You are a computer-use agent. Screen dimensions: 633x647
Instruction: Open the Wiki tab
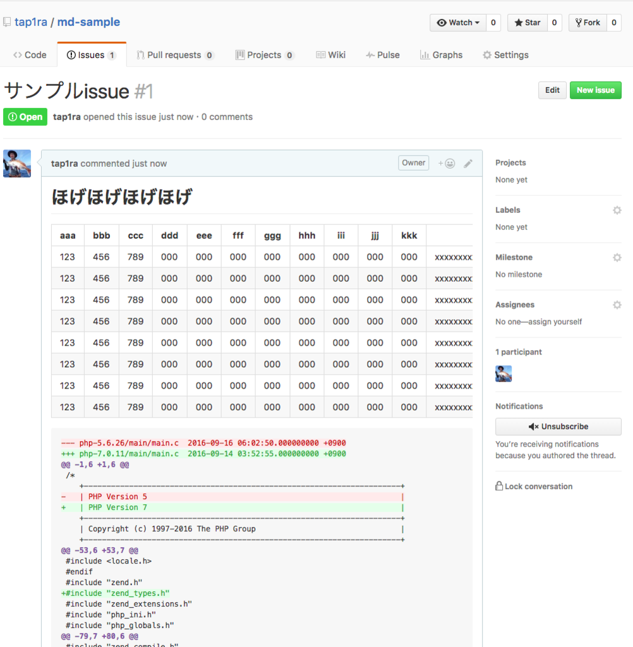click(x=330, y=55)
